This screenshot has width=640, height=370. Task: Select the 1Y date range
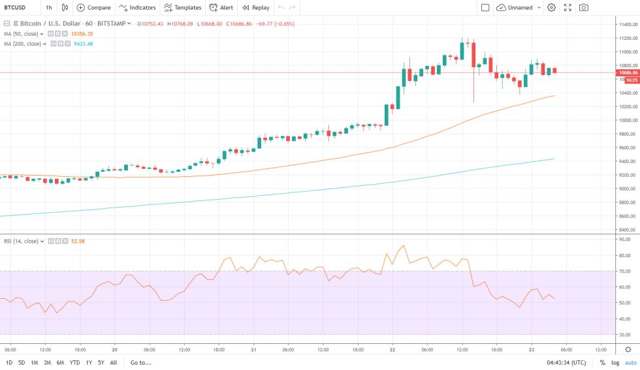pos(89,362)
